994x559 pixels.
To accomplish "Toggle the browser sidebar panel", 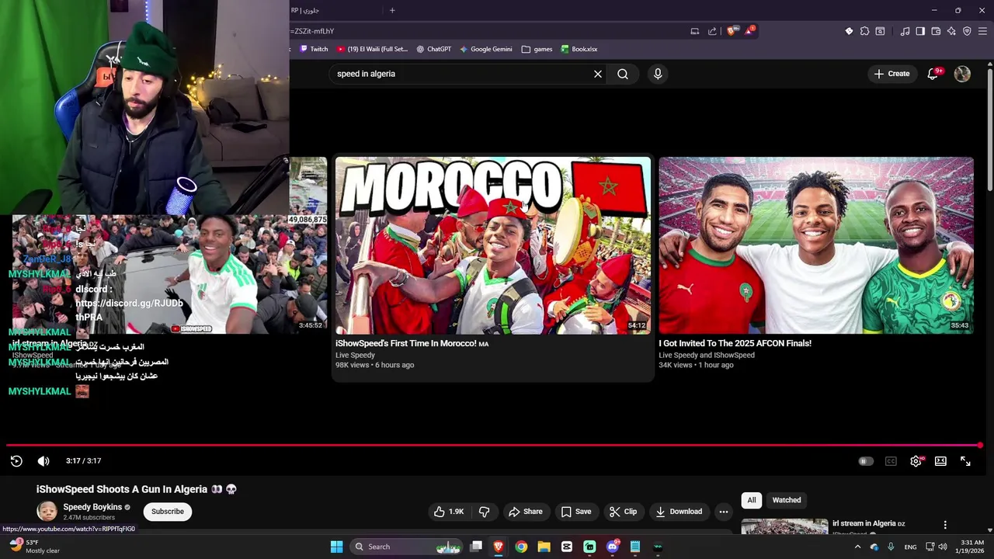I will pos(920,31).
